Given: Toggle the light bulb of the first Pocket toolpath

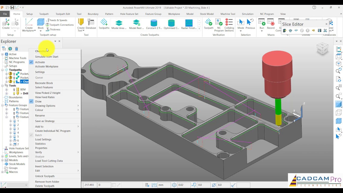Looking at the screenshot, I should pyautogui.click(x=14, y=74).
